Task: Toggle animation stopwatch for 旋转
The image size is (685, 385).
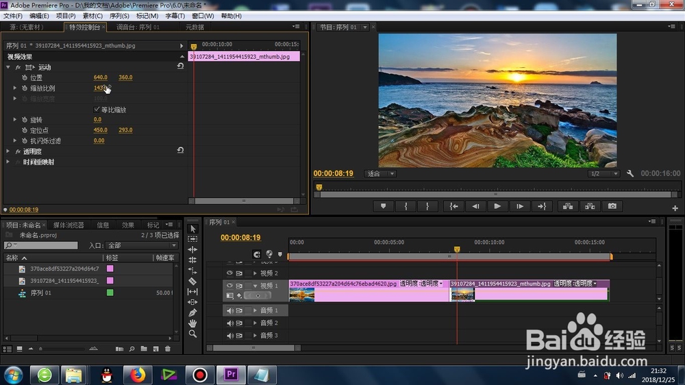Action: pos(25,120)
